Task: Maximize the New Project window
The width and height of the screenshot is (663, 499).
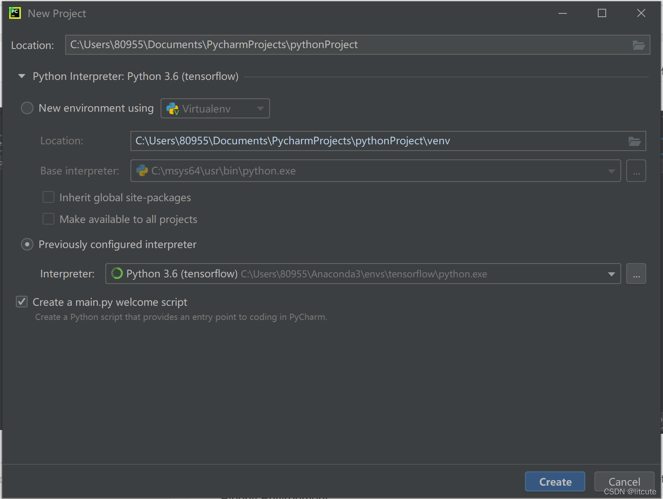Action: pyautogui.click(x=602, y=13)
